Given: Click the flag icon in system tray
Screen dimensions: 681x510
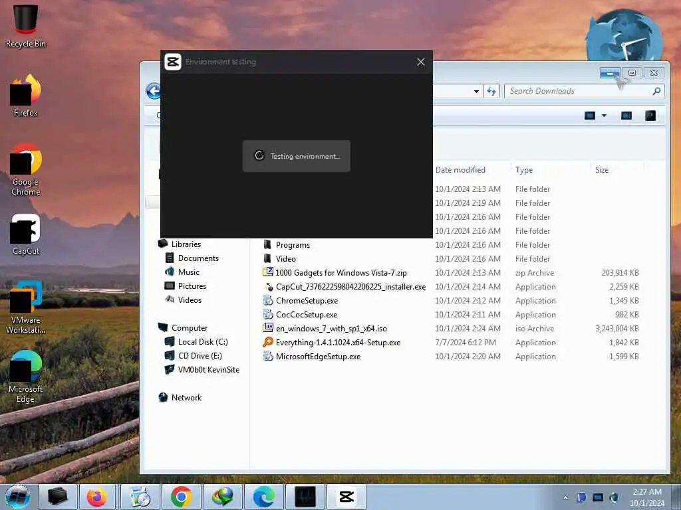Looking at the screenshot, I should click(x=581, y=497).
